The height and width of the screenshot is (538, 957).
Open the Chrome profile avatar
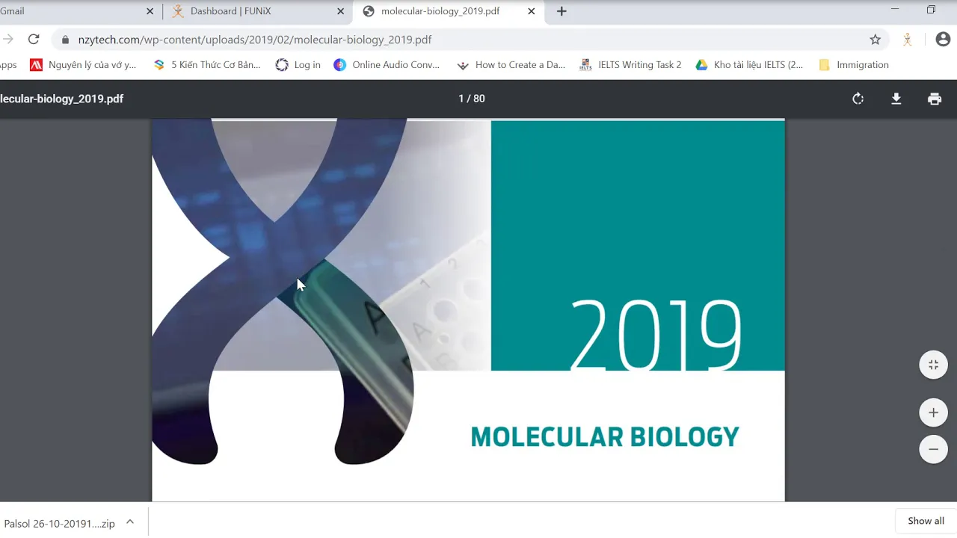[942, 40]
